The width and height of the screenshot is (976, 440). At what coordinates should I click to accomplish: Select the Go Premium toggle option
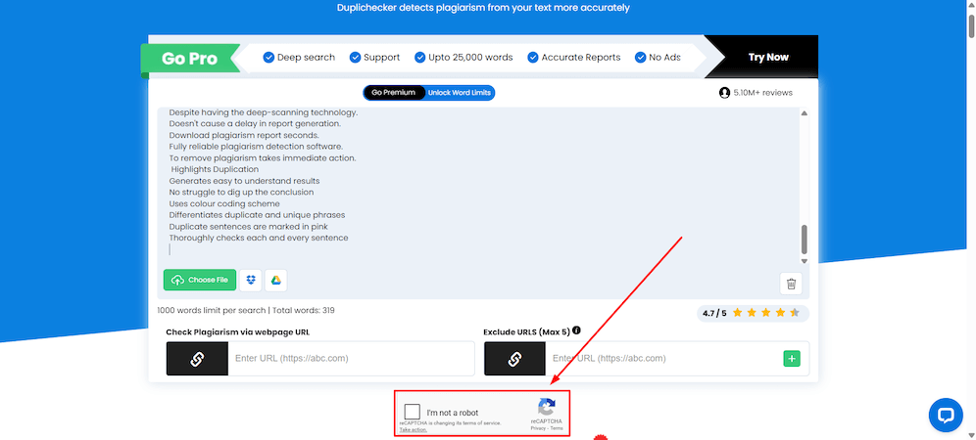pos(394,93)
